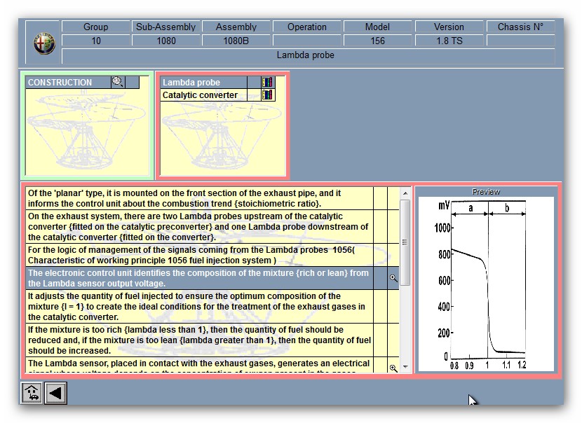
Task: Go to the home screen with car icon
Action: (x=32, y=393)
